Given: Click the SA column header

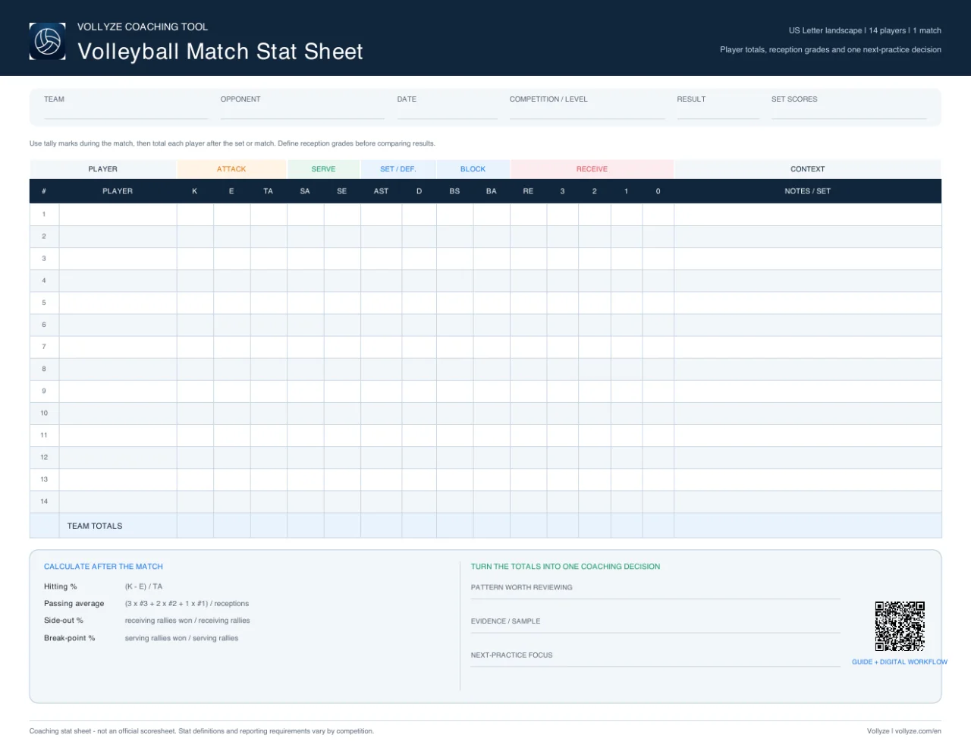Looking at the screenshot, I should (305, 191).
